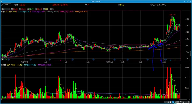Screen dimensions: 192x104
Task: Click the horizontal scrollbar left arrow
Action: tap(1, 100)
